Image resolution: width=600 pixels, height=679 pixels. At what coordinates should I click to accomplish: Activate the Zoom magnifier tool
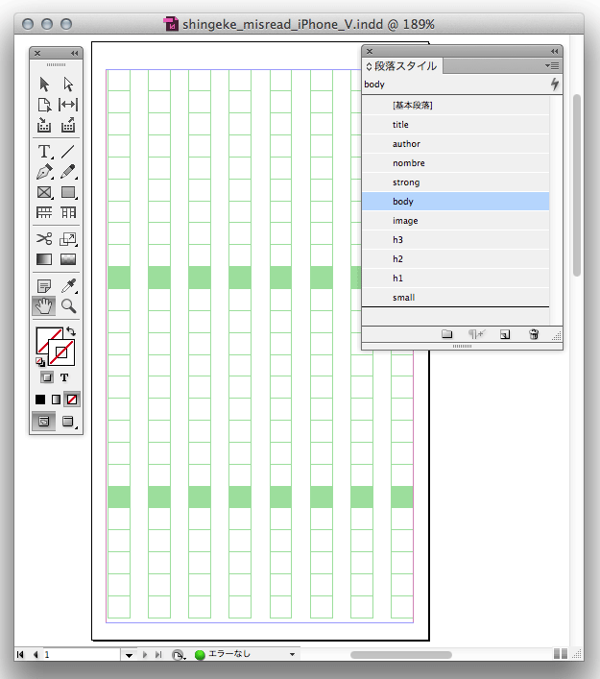[68, 305]
